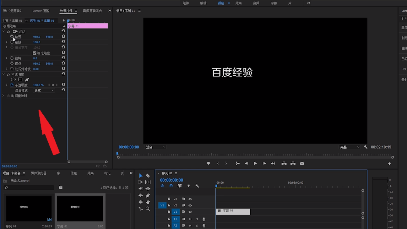This screenshot has width=407, height=229.
Task: Hide track V2 with eye icon
Action: (190, 205)
